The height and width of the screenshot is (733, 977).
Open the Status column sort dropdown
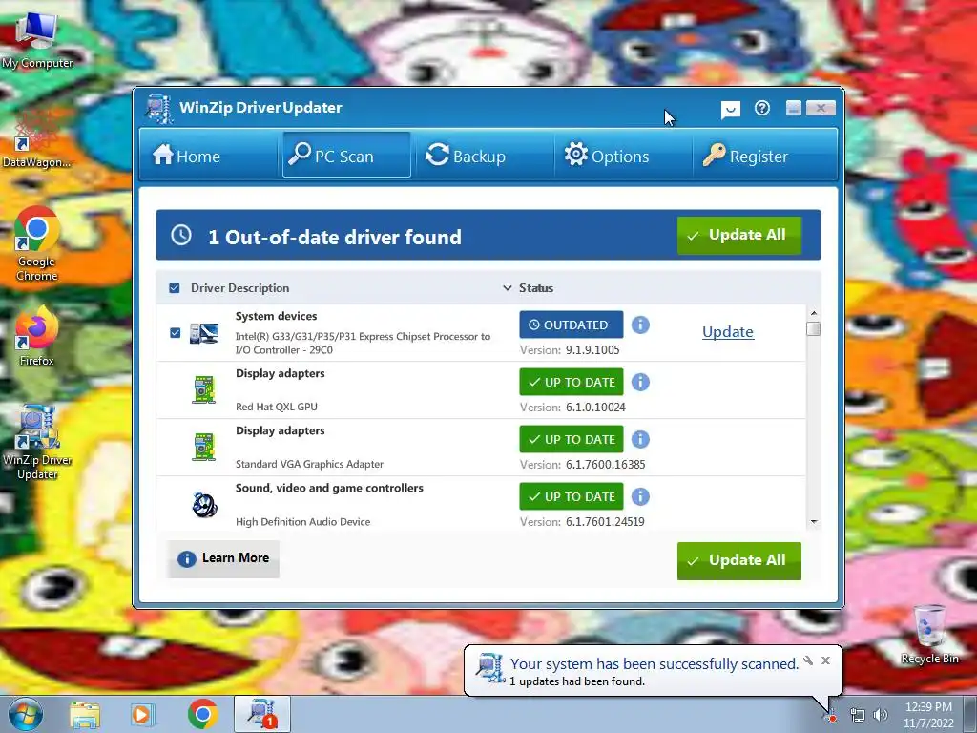click(x=508, y=288)
